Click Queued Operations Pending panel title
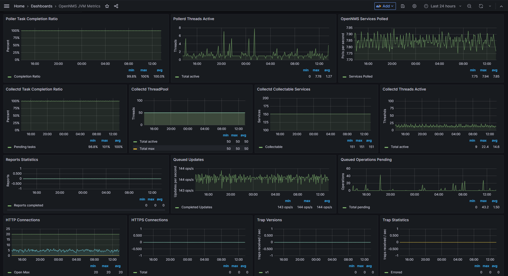508x276 pixels. click(366, 160)
